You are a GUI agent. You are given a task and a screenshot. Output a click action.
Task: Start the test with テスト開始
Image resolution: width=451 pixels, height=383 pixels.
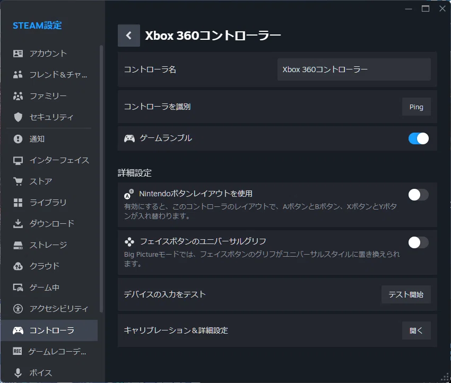406,294
